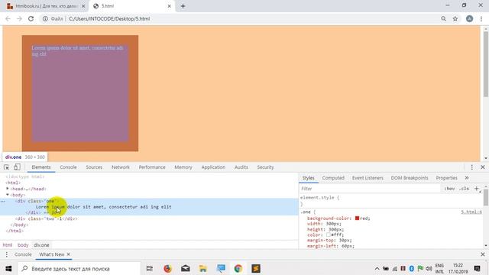This screenshot has height=275, width=489.
Task: Open the Security tab
Action: 265,167
